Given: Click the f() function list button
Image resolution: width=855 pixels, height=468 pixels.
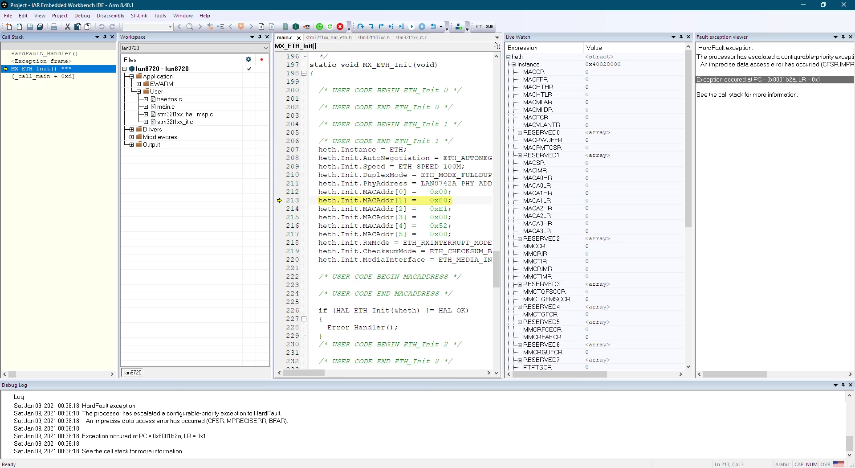Looking at the screenshot, I should pyautogui.click(x=497, y=46).
